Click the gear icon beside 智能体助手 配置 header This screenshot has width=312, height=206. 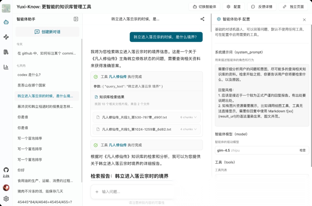(x=218, y=20)
